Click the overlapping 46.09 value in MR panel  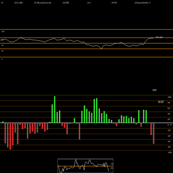pos(161,101)
